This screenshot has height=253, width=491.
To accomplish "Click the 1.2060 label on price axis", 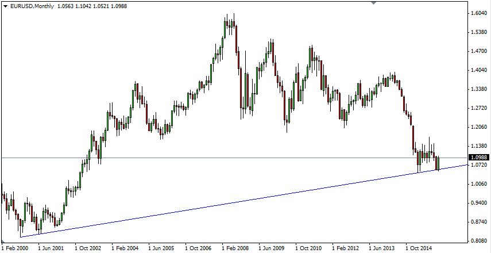I will (478, 127).
